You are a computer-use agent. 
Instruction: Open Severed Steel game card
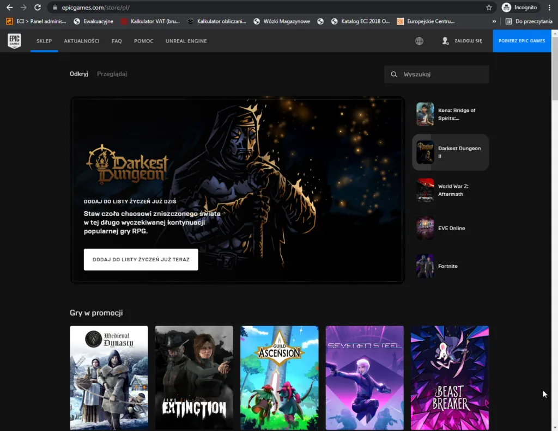click(x=365, y=378)
